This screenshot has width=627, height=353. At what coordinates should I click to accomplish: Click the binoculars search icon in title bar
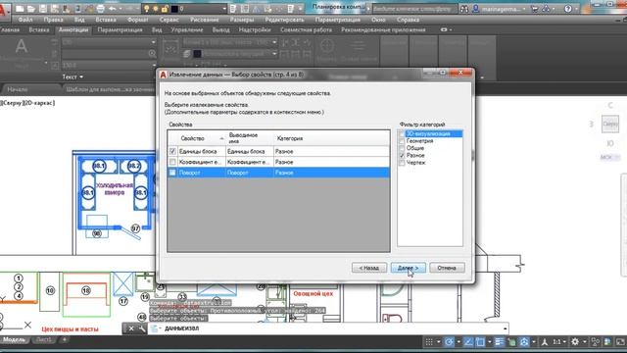pos(464,9)
